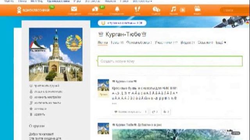Click the Invite friends icon in sidebar

click(31, 86)
